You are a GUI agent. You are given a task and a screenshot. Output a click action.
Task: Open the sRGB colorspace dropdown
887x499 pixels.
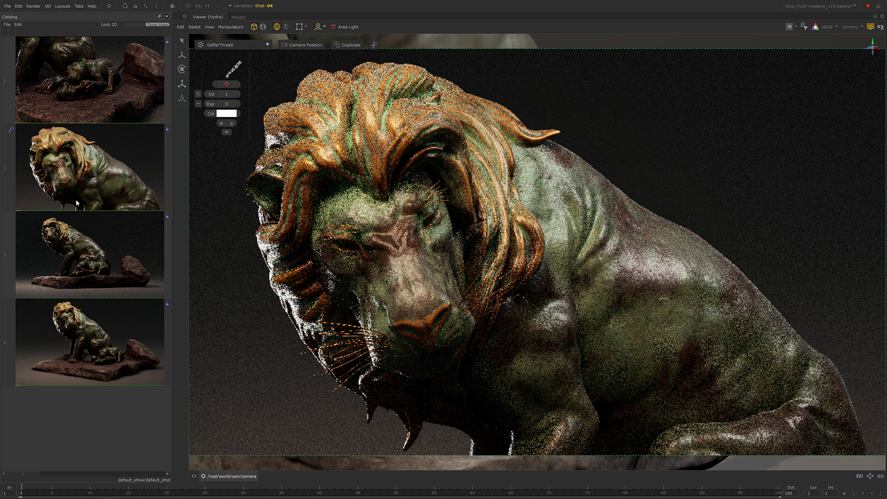click(830, 27)
